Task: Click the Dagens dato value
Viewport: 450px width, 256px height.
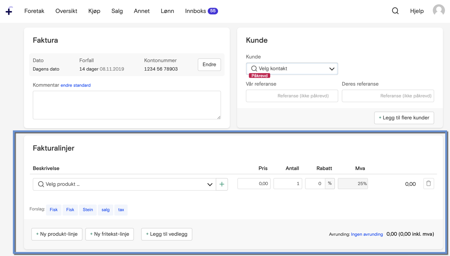Action: [x=46, y=69]
